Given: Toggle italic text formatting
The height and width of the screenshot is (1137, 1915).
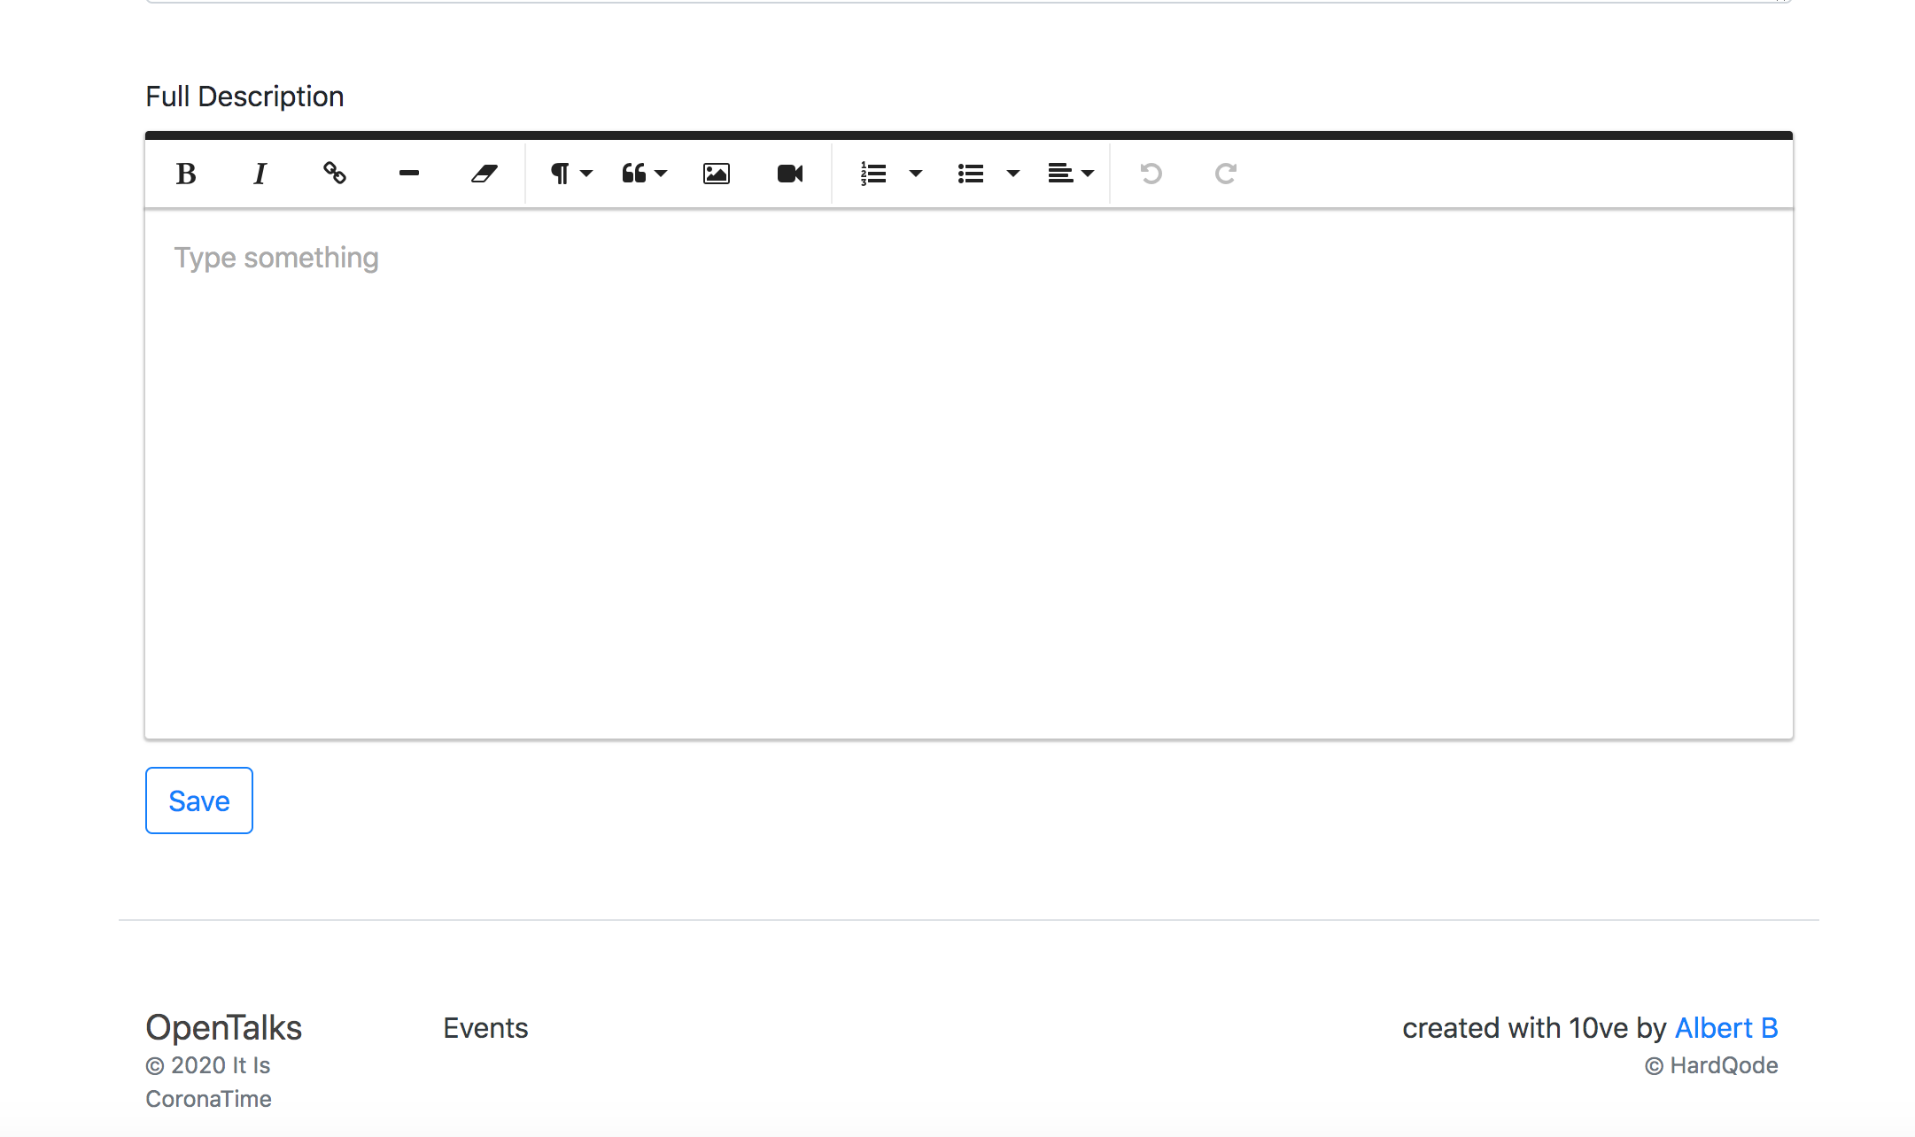Looking at the screenshot, I should [260, 174].
